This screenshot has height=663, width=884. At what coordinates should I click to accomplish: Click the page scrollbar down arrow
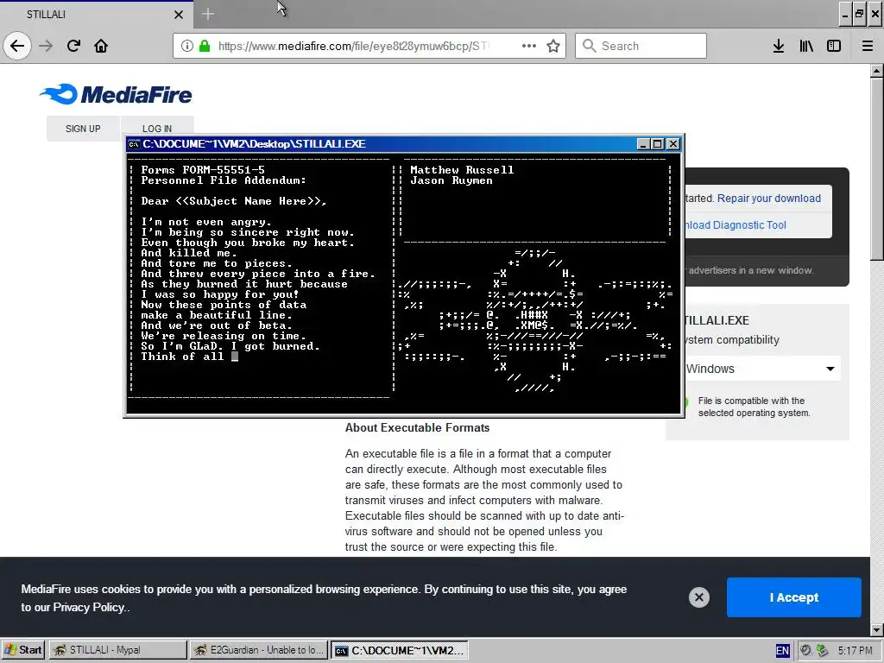point(877,629)
